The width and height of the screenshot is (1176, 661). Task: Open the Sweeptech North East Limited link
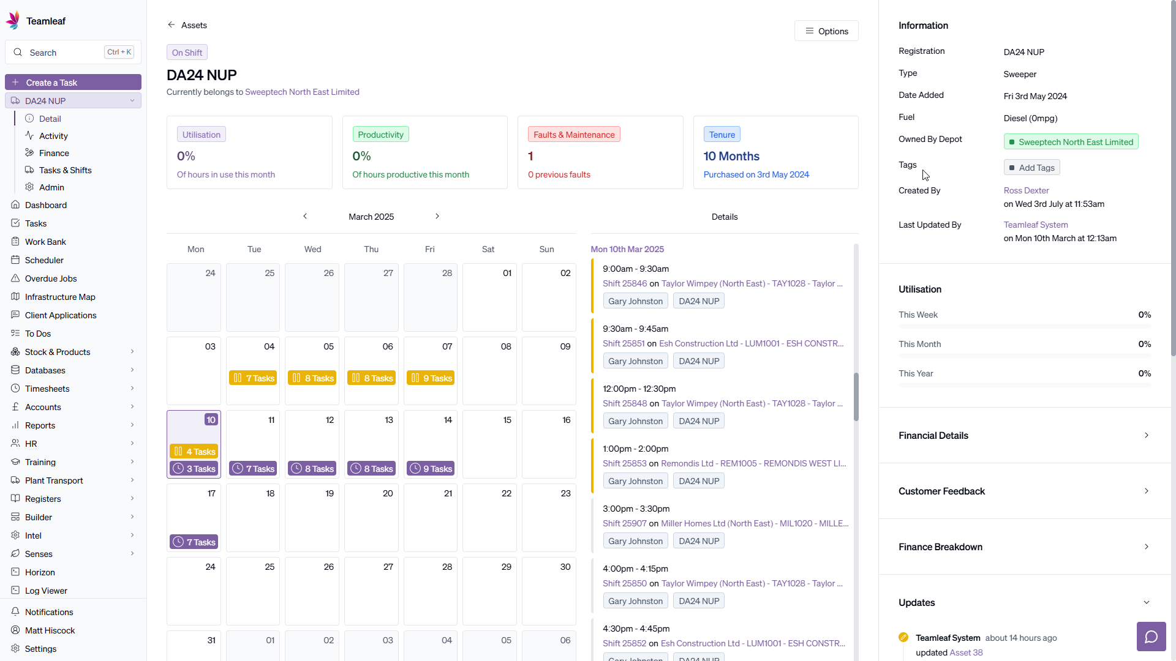[302, 92]
